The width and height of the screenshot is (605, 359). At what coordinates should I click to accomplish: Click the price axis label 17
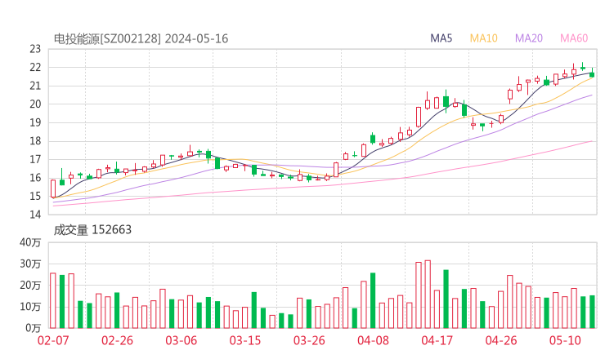(x=35, y=159)
